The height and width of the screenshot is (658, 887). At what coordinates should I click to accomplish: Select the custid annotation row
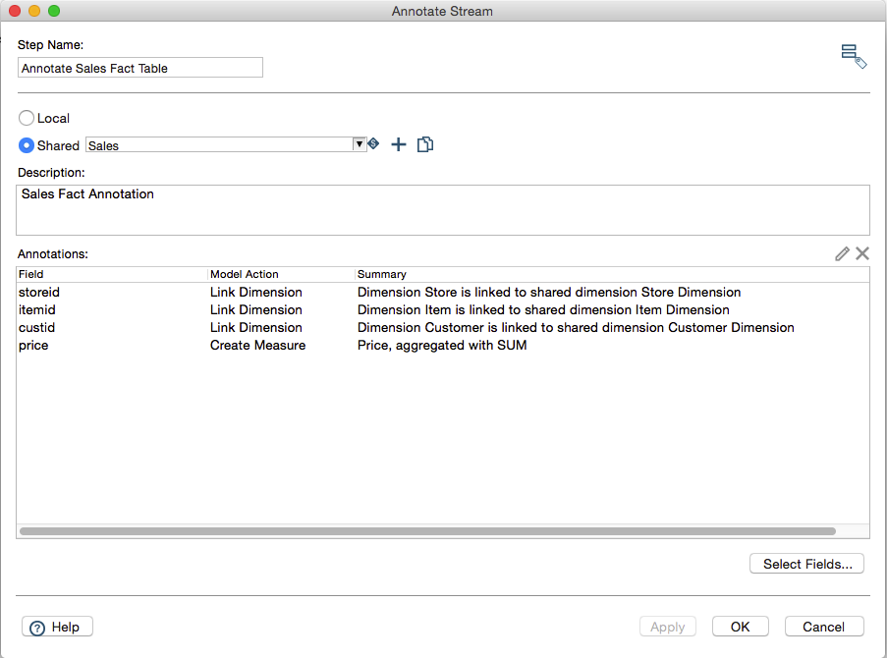coord(443,328)
